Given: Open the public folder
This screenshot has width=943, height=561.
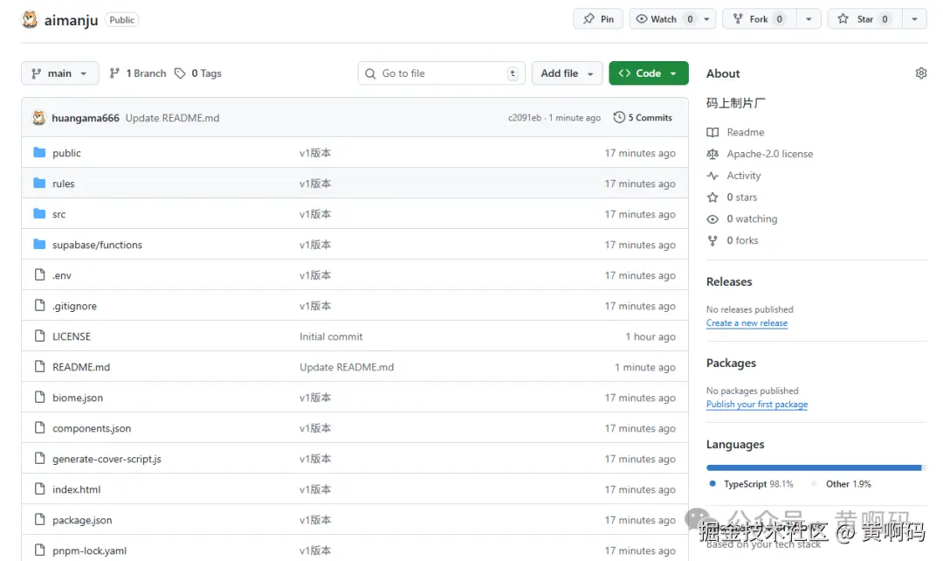Looking at the screenshot, I should coord(66,154).
